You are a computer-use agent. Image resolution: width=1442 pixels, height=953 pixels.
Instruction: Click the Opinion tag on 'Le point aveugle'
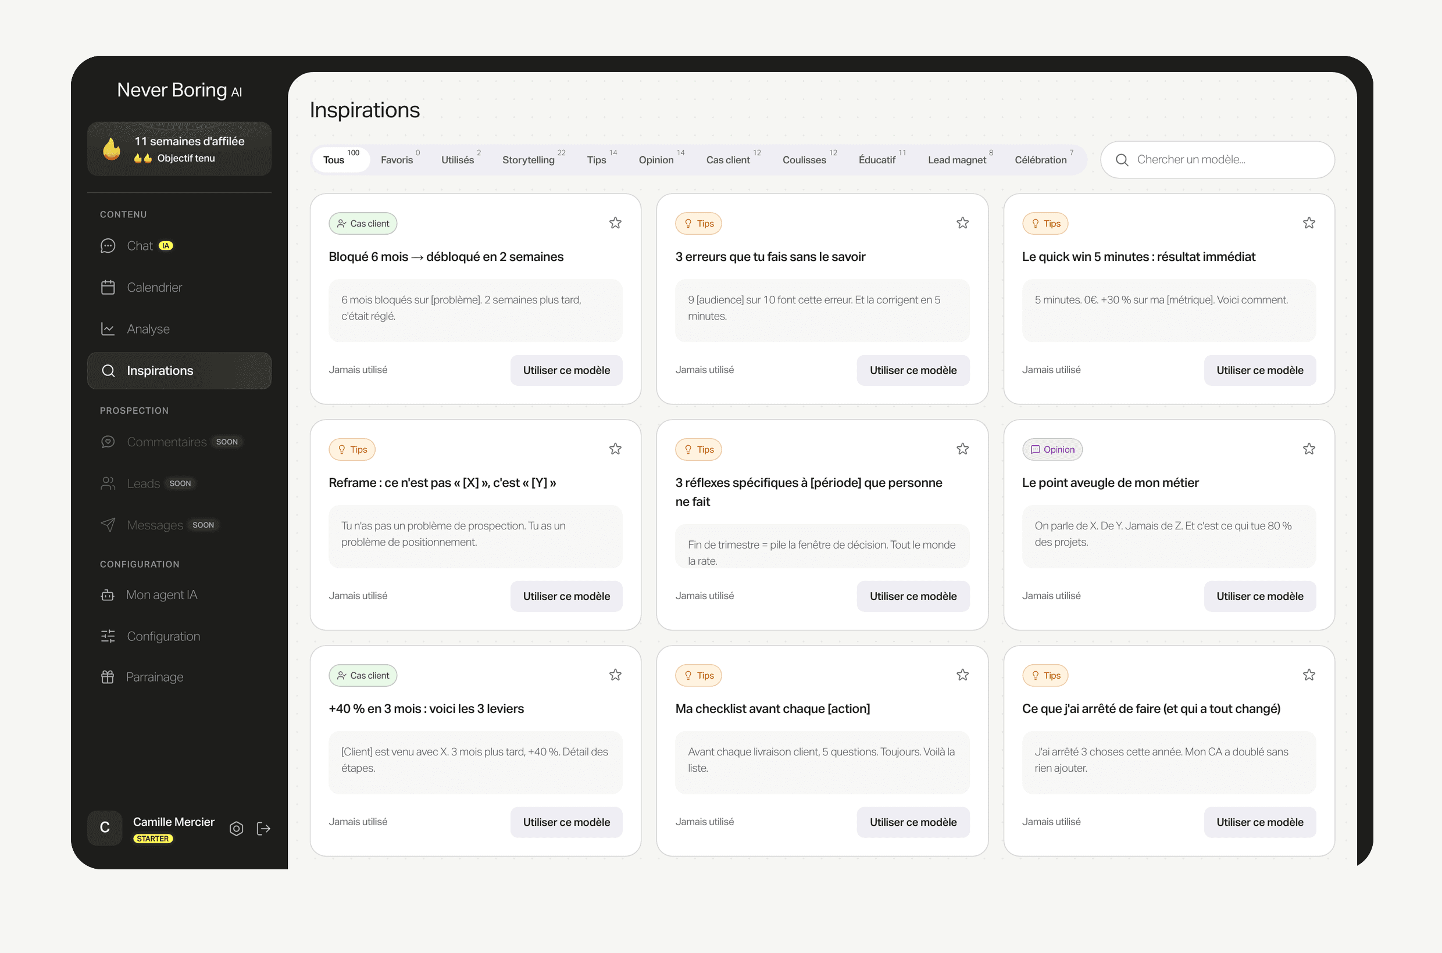coord(1051,450)
